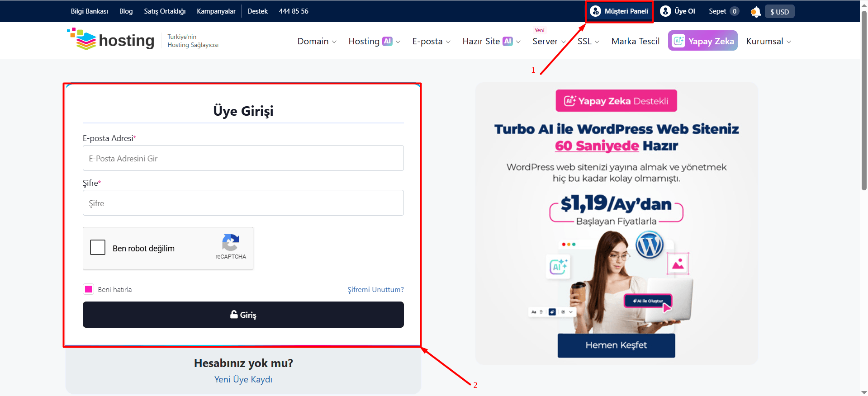Expand the Hazır Site dropdown

(491, 41)
